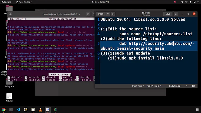Launch Visual Studio Code from dock

click(x=18, y=110)
